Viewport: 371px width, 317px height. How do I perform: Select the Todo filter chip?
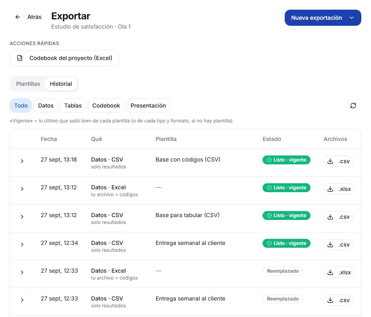tap(21, 106)
